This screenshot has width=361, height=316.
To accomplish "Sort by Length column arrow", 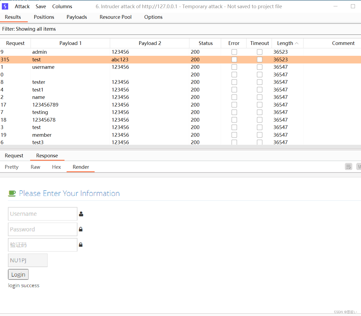I will click(297, 43).
